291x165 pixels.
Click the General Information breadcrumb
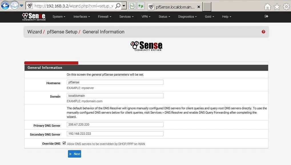(x=104, y=32)
